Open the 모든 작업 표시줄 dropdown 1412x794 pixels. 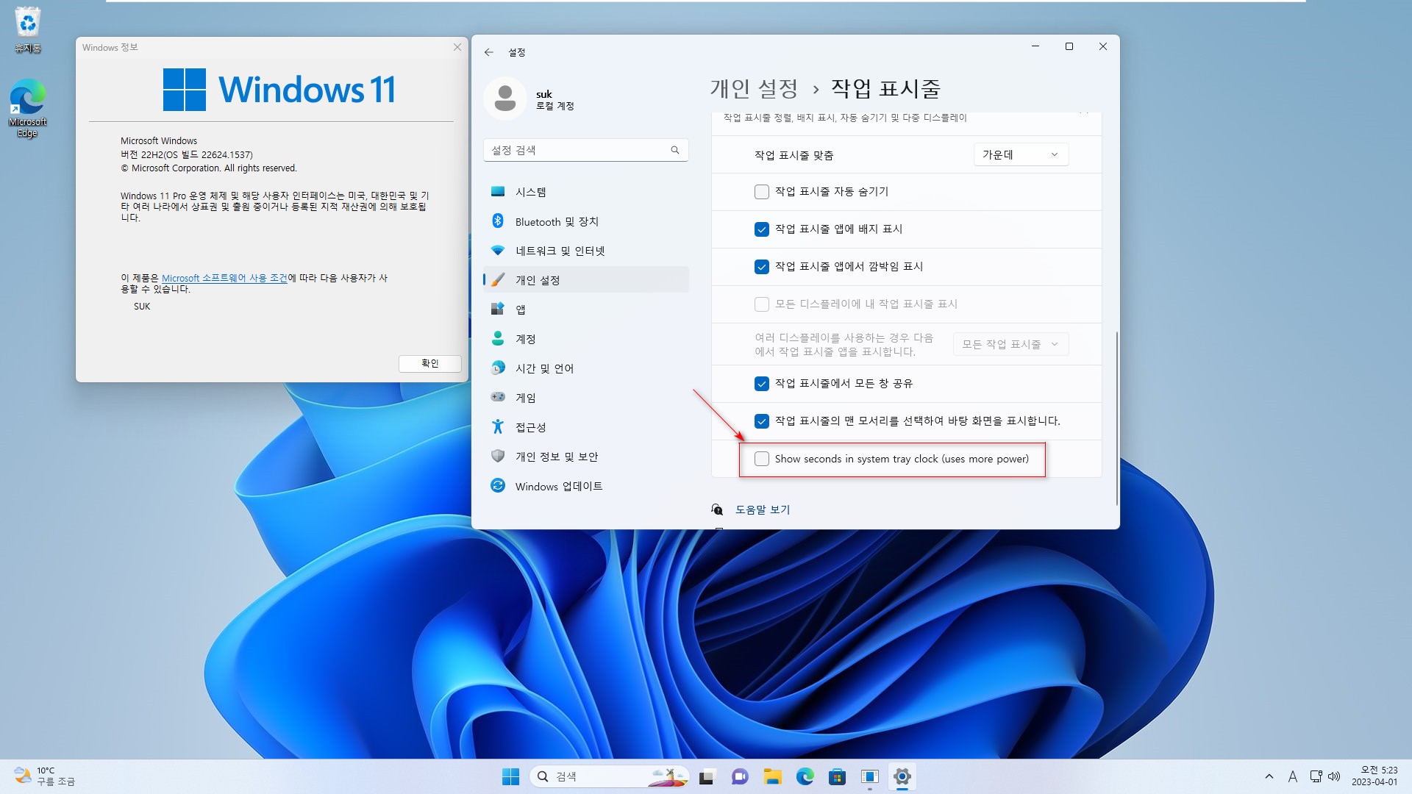[1010, 344]
